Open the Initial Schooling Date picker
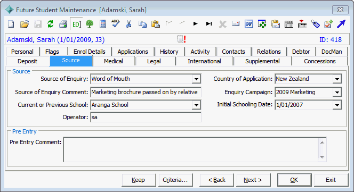Image resolution: width=354 pixels, height=192 pixels. click(337, 105)
